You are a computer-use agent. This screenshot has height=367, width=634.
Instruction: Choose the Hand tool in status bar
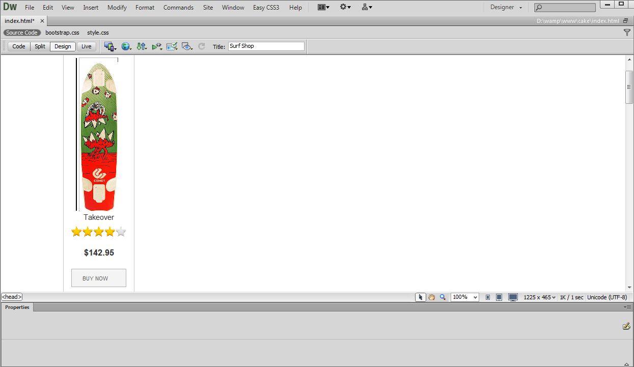[x=431, y=297]
